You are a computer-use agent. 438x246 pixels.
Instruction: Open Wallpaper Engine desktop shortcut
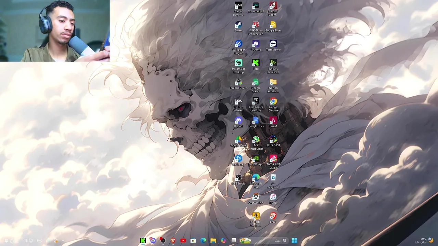(239, 47)
